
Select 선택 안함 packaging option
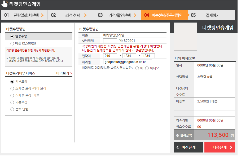pyautogui.click(x=12, y=109)
